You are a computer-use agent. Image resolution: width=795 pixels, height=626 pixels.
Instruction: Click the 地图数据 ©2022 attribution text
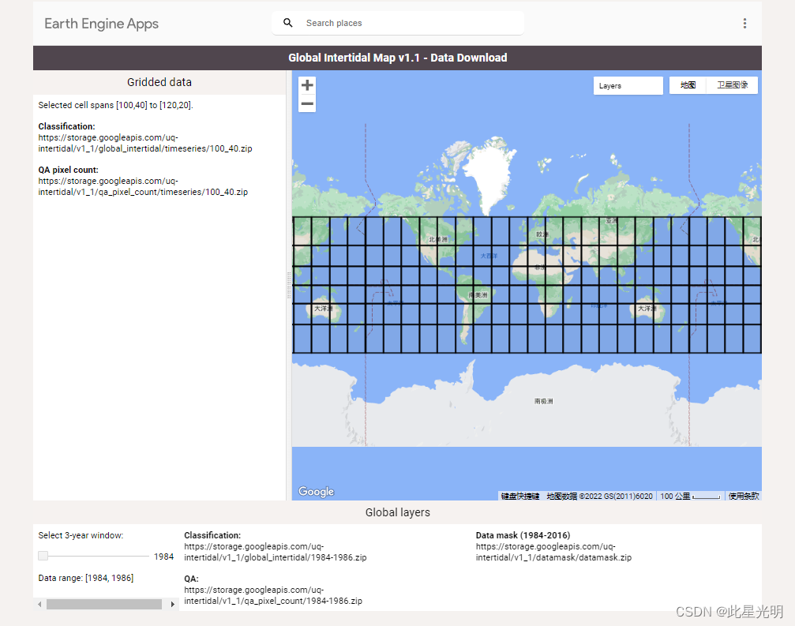point(599,497)
